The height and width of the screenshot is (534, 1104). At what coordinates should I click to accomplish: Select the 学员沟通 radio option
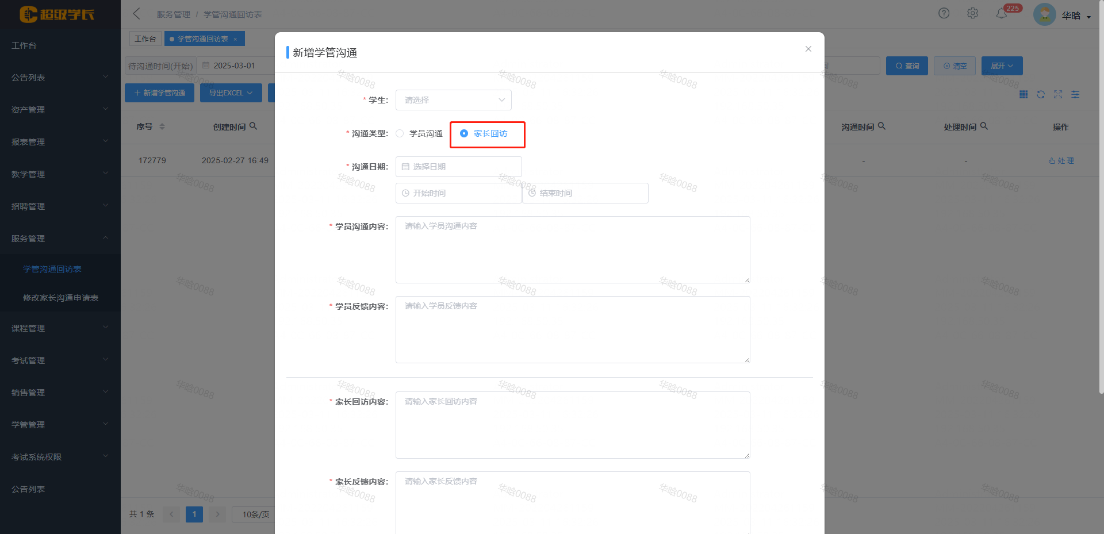[400, 133]
